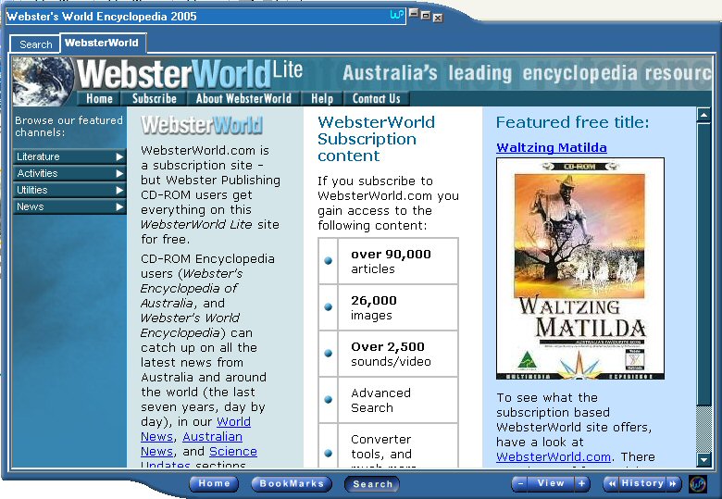Expand the News channel arrow
This screenshot has width=722, height=499.
coord(119,206)
